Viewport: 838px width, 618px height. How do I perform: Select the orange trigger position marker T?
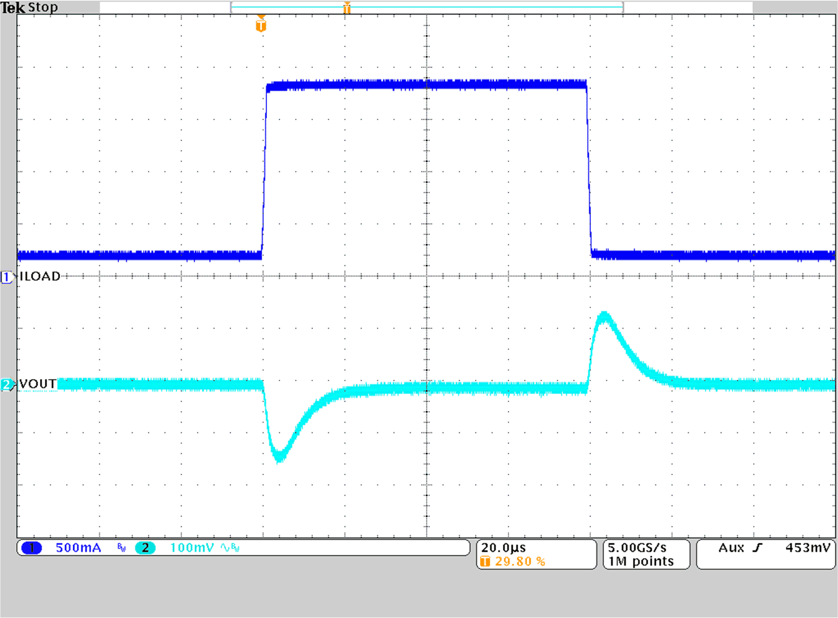(x=260, y=26)
